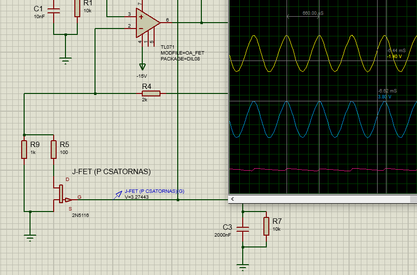Image resolution: width=417 pixels, height=275 pixels.
Task: Click the 1k value of R9
Action: pos(33,153)
